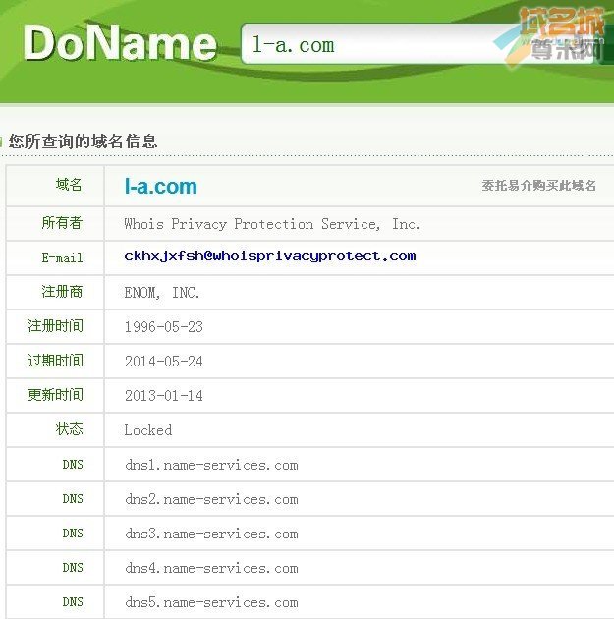Select the registration date 1996-05-23
Image resolution: width=614 pixels, height=619 pixels.
[x=164, y=327]
